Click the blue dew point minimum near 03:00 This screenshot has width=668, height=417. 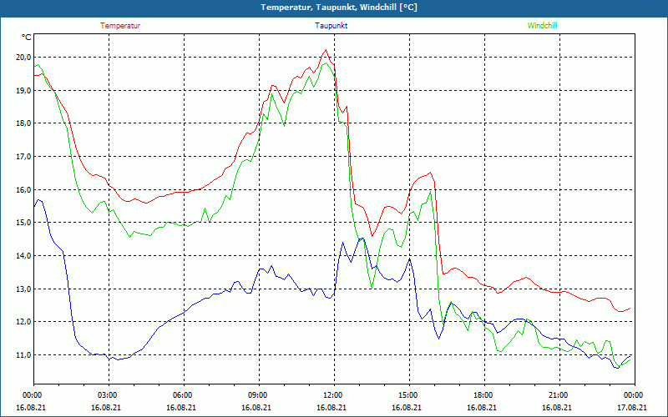pos(118,359)
